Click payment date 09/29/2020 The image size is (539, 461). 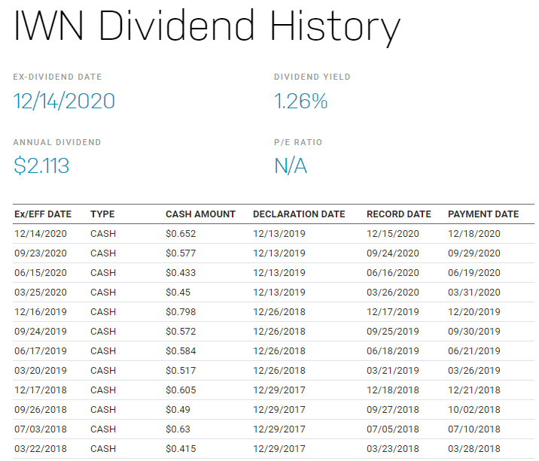tap(474, 253)
